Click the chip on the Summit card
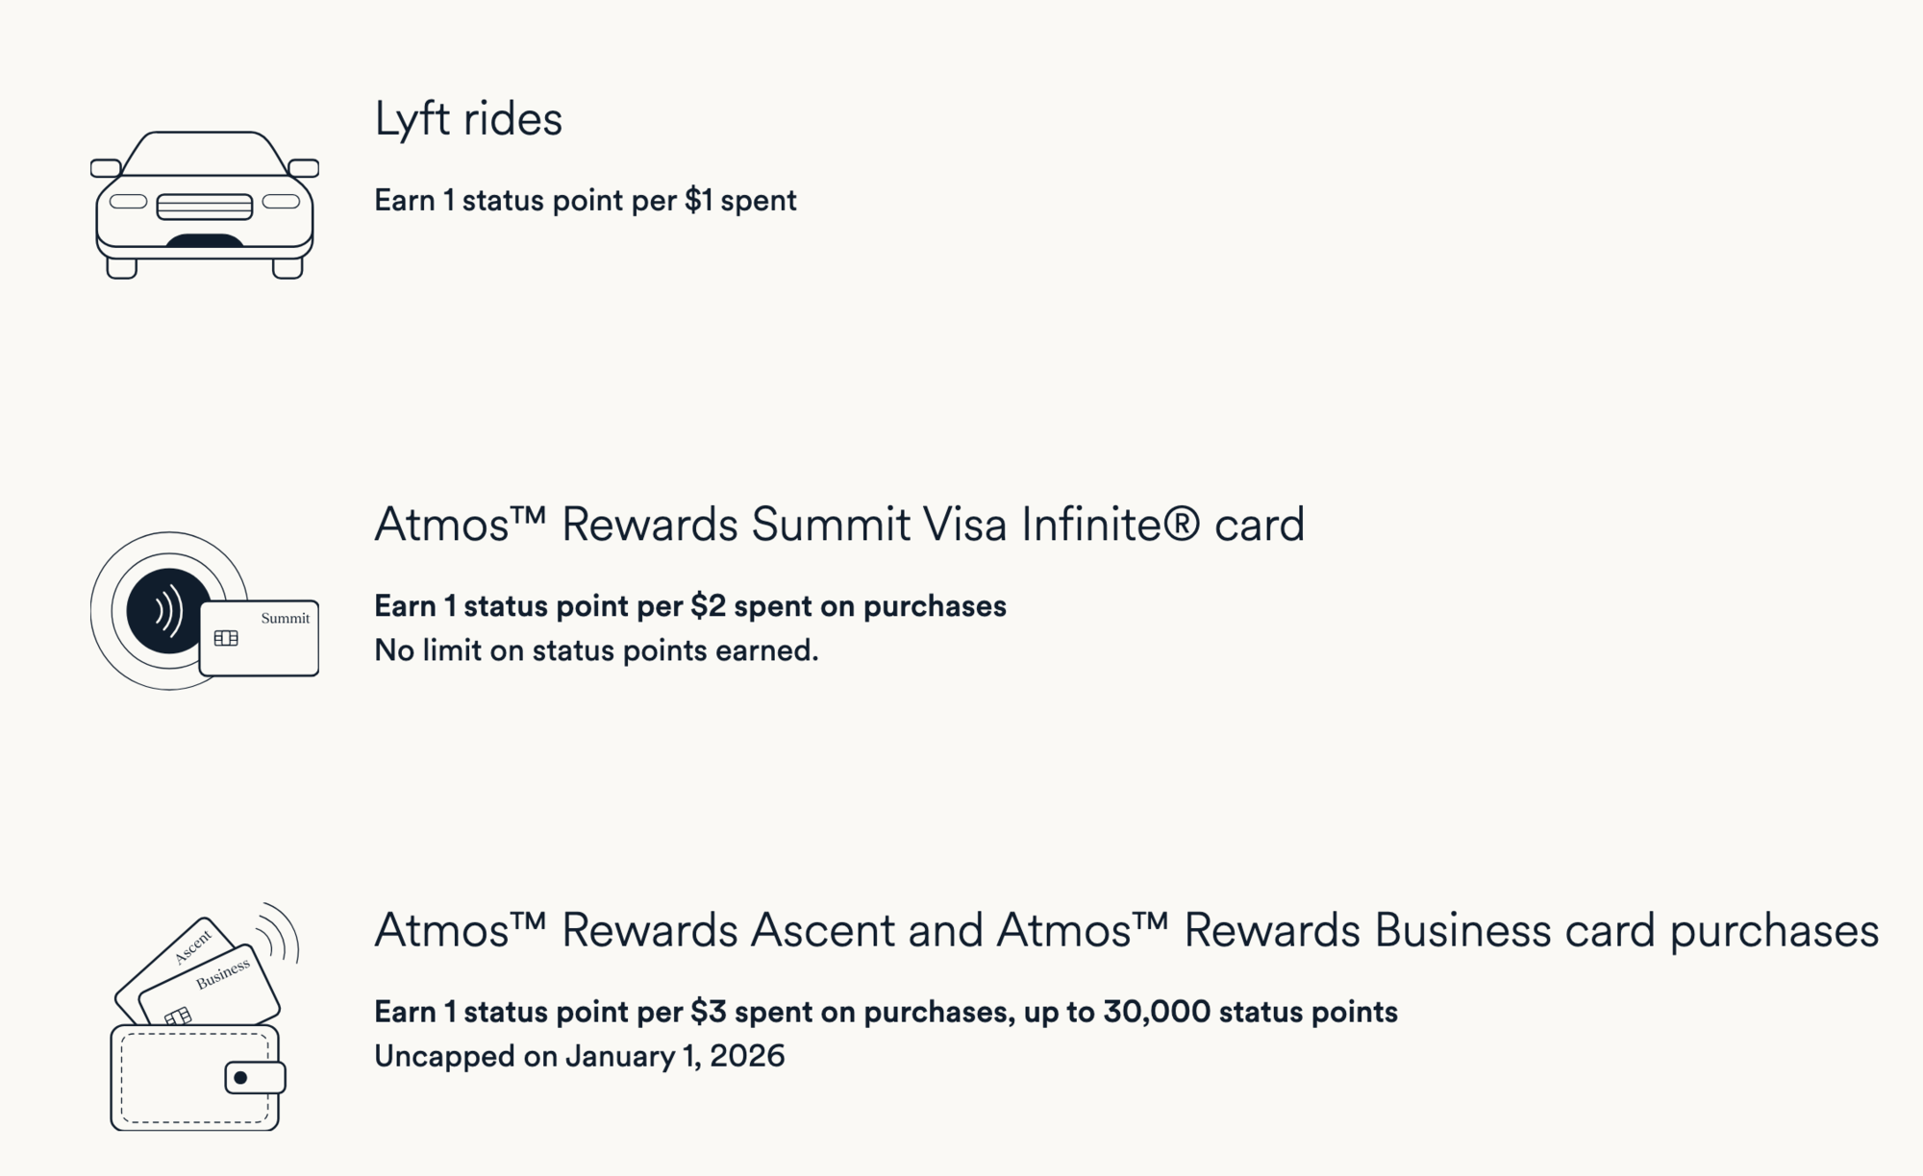 (x=226, y=638)
